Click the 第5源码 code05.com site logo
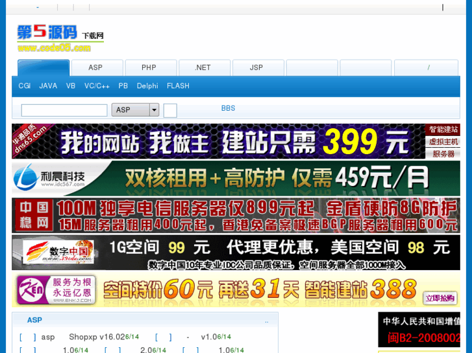472x353 pixels. pos(60,38)
